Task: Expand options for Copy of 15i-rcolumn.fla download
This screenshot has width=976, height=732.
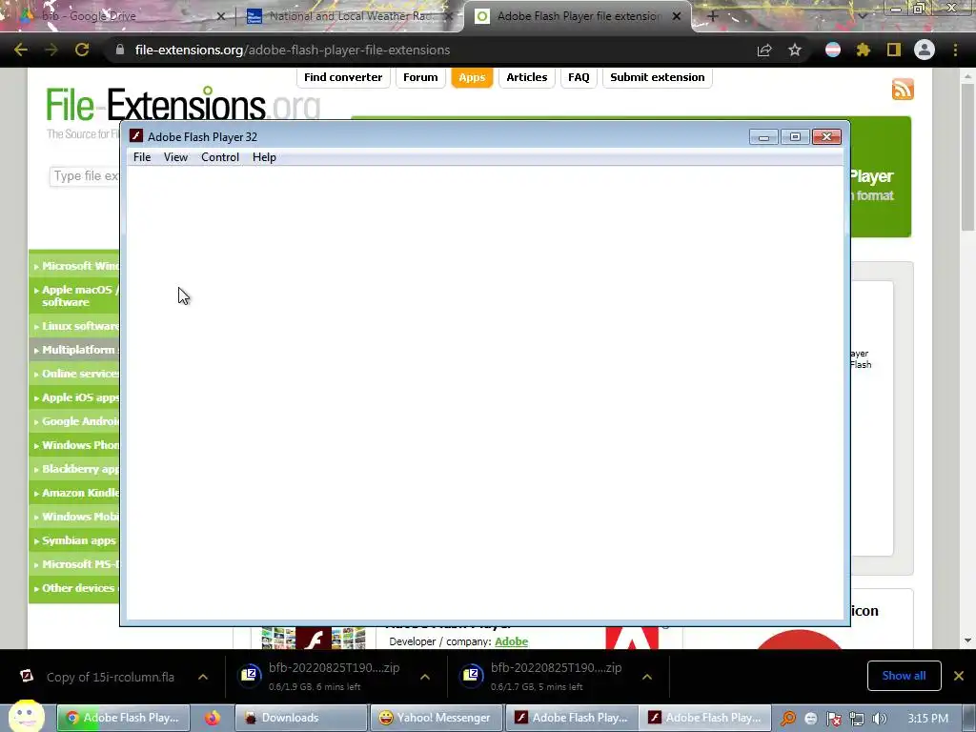Action: [x=203, y=677]
